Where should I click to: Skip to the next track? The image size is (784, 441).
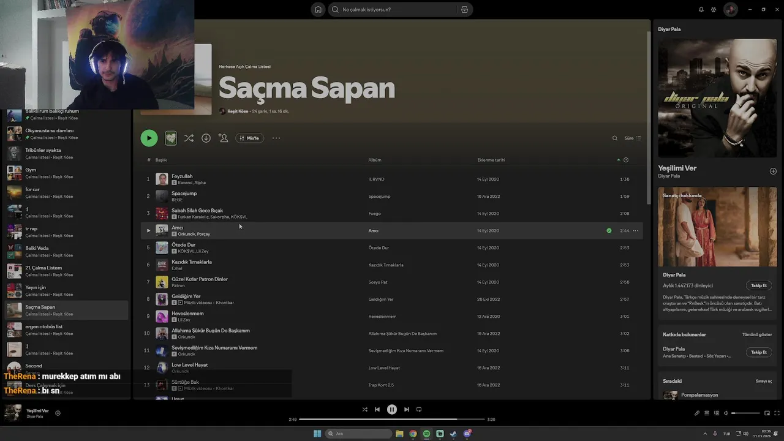point(406,409)
